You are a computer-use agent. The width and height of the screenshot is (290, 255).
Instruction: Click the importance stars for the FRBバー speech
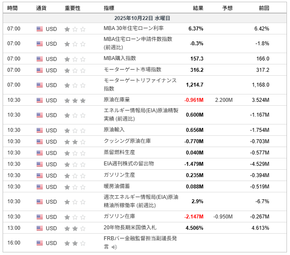(x=75, y=243)
